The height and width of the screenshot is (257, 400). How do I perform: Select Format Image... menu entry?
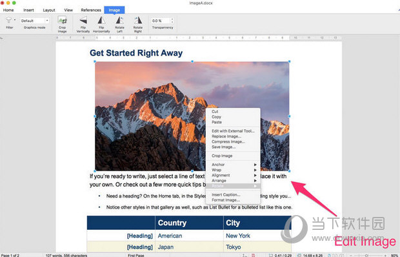(233, 200)
